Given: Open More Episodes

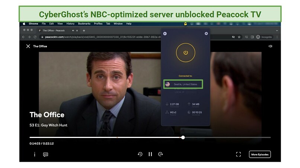Looking at the screenshot, I should pos(260,154).
